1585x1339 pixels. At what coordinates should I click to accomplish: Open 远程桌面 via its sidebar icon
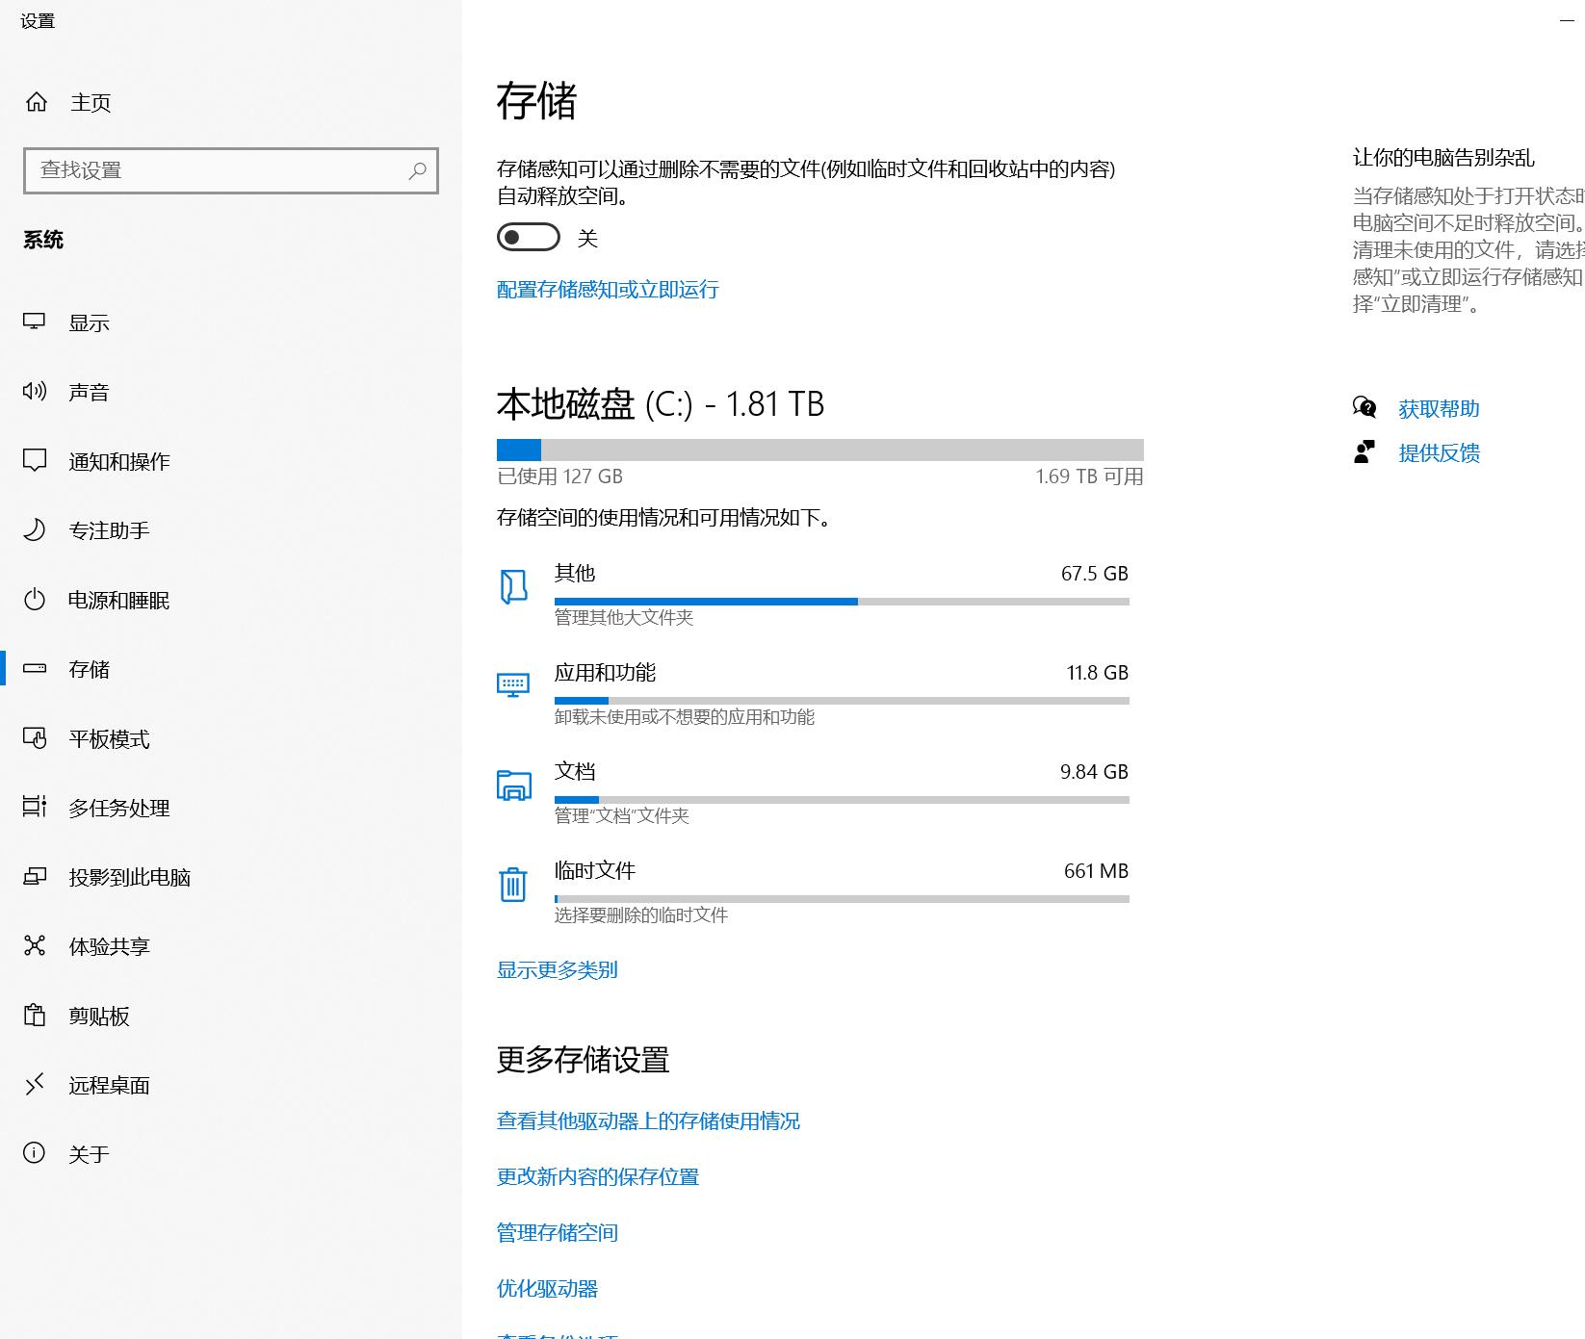[x=35, y=1085]
